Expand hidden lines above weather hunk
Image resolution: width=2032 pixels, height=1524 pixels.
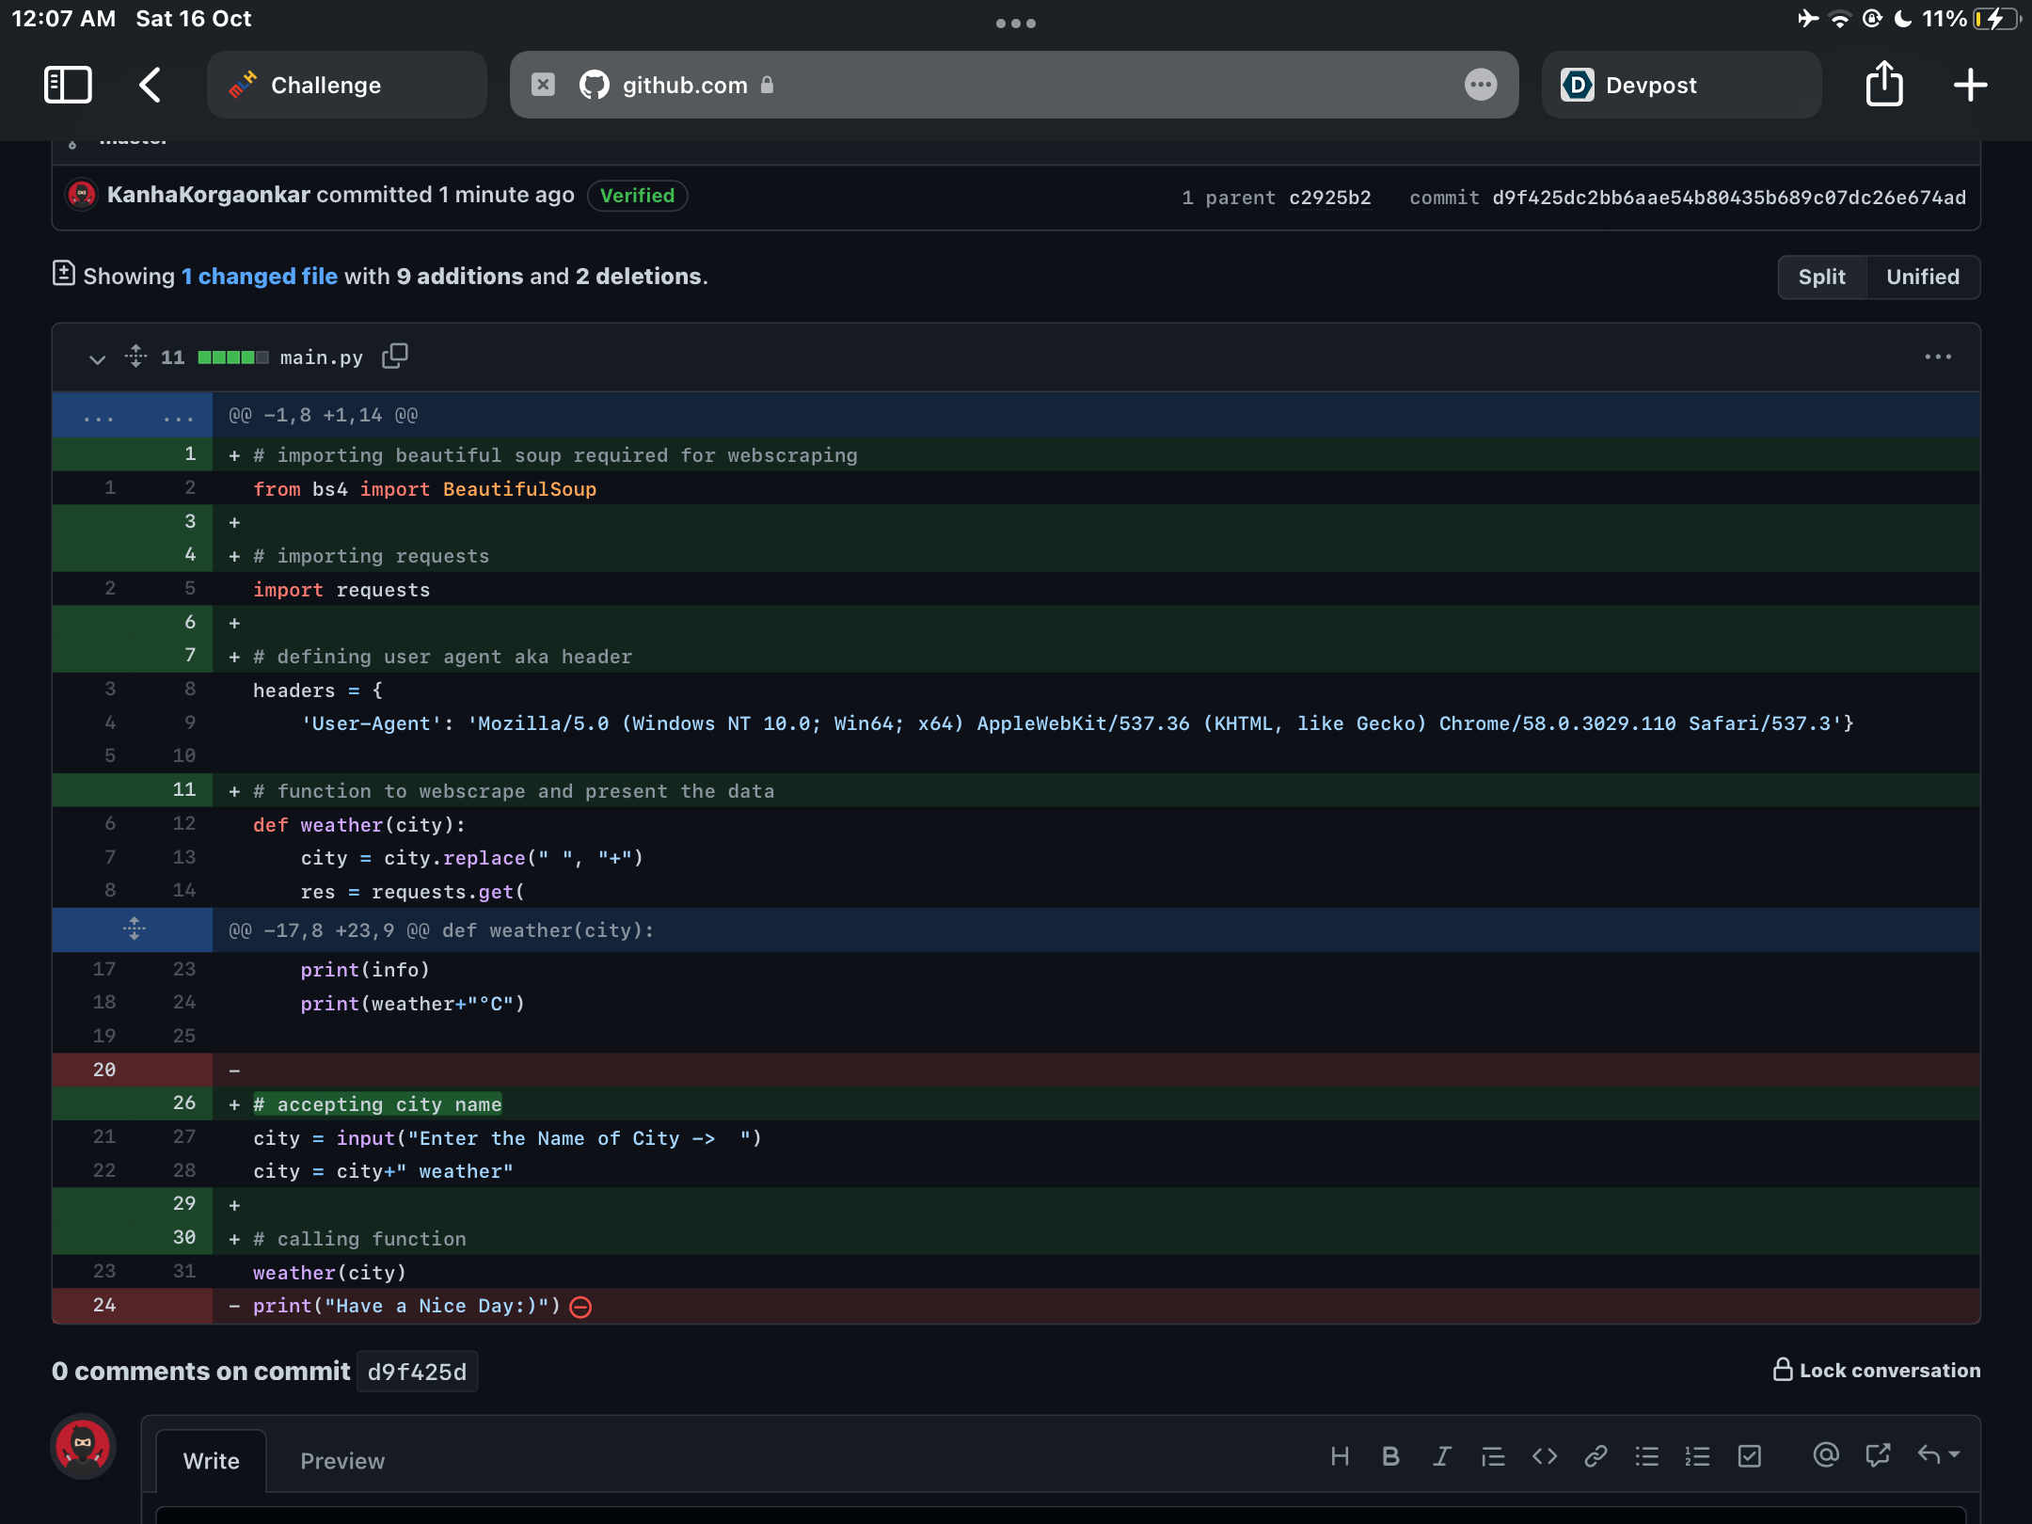coord(134,929)
